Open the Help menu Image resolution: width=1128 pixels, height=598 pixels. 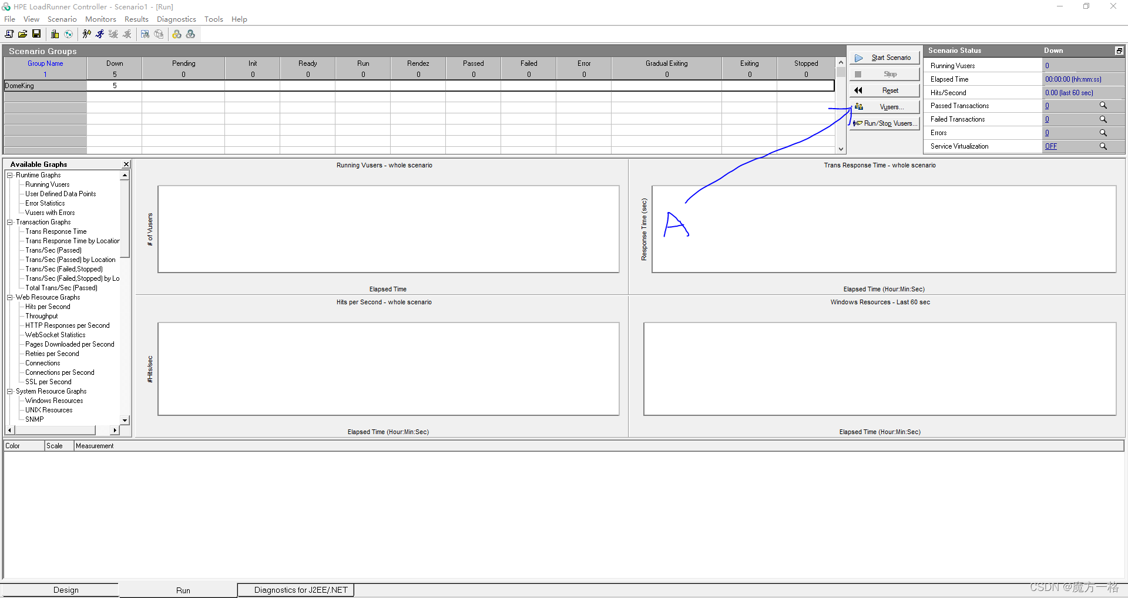[x=239, y=19]
